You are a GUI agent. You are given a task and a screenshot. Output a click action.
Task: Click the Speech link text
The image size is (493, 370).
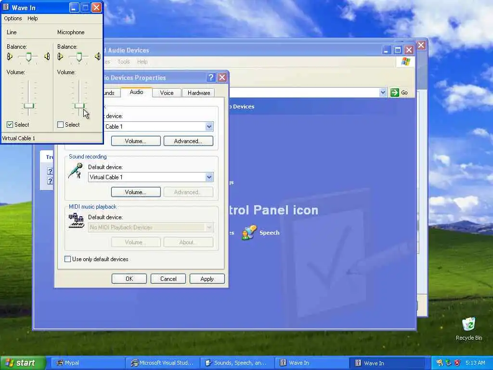[270, 233]
